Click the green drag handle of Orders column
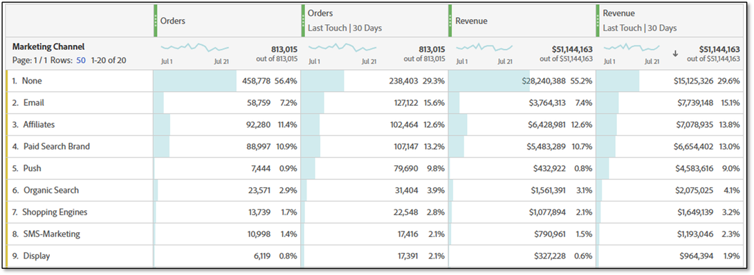Image resolution: width=754 pixels, height=275 pixels. (x=156, y=21)
